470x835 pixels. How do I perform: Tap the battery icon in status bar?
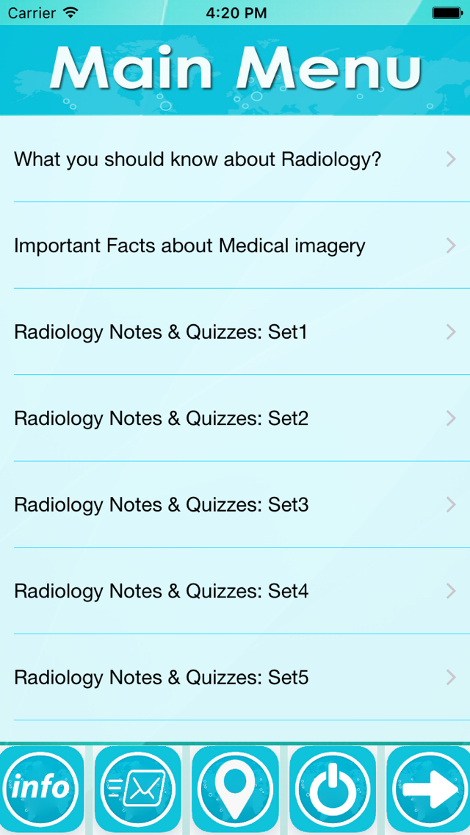point(447,12)
